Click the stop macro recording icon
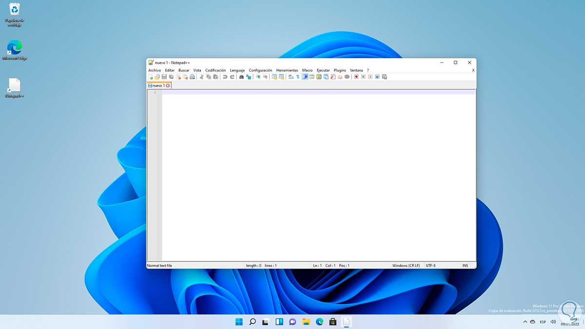585x329 pixels. [x=363, y=77]
